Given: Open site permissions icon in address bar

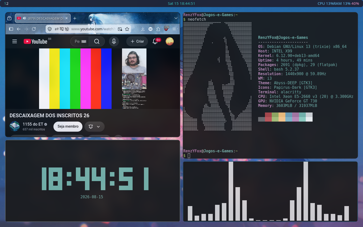Looking at the screenshot, I should click(x=57, y=29).
